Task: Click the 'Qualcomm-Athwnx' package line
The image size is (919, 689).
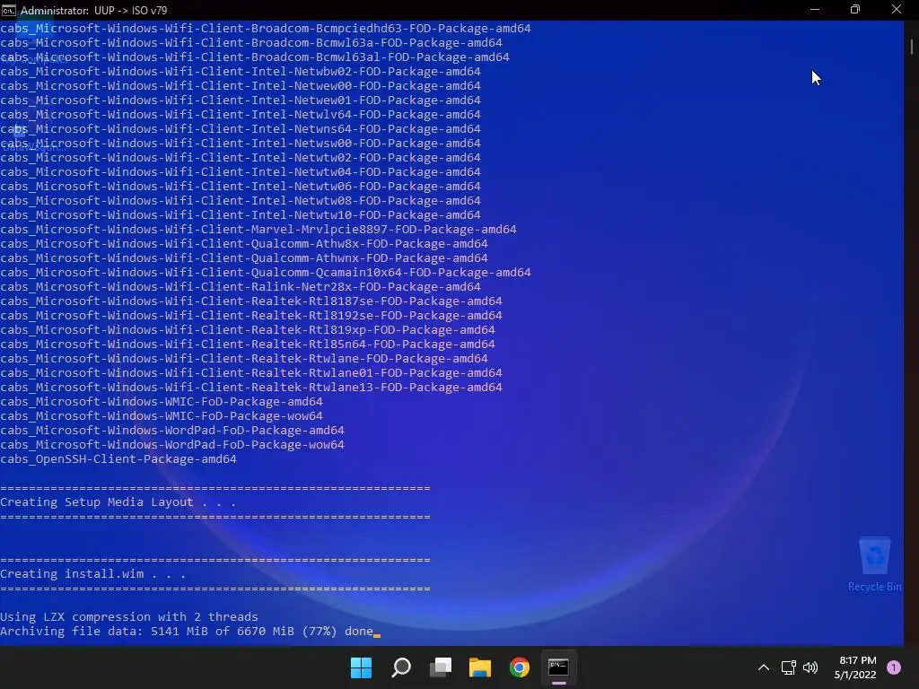Action: pyautogui.click(x=244, y=258)
